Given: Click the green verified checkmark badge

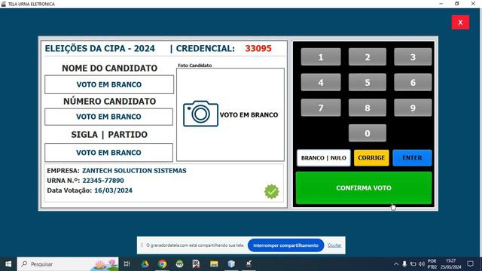Looking at the screenshot, I should pos(271,191).
